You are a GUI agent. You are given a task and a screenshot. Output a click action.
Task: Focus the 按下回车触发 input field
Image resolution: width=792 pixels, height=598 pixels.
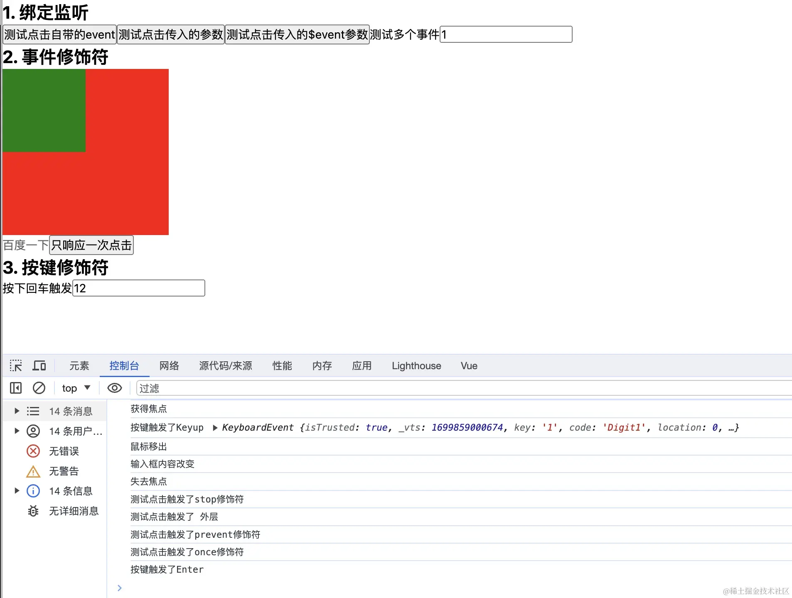point(139,288)
